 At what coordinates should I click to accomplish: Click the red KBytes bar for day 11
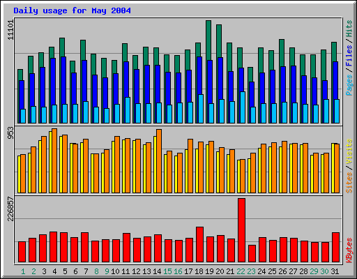(126, 248)
